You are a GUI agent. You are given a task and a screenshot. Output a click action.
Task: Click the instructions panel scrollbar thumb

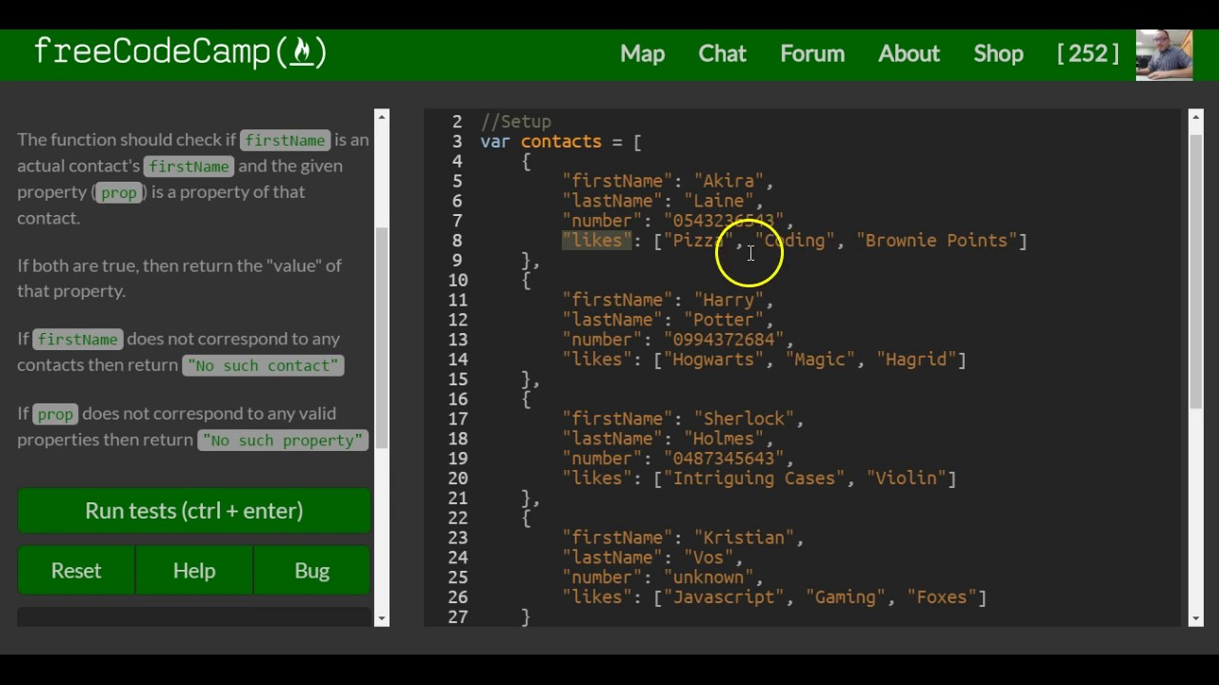pyautogui.click(x=382, y=338)
